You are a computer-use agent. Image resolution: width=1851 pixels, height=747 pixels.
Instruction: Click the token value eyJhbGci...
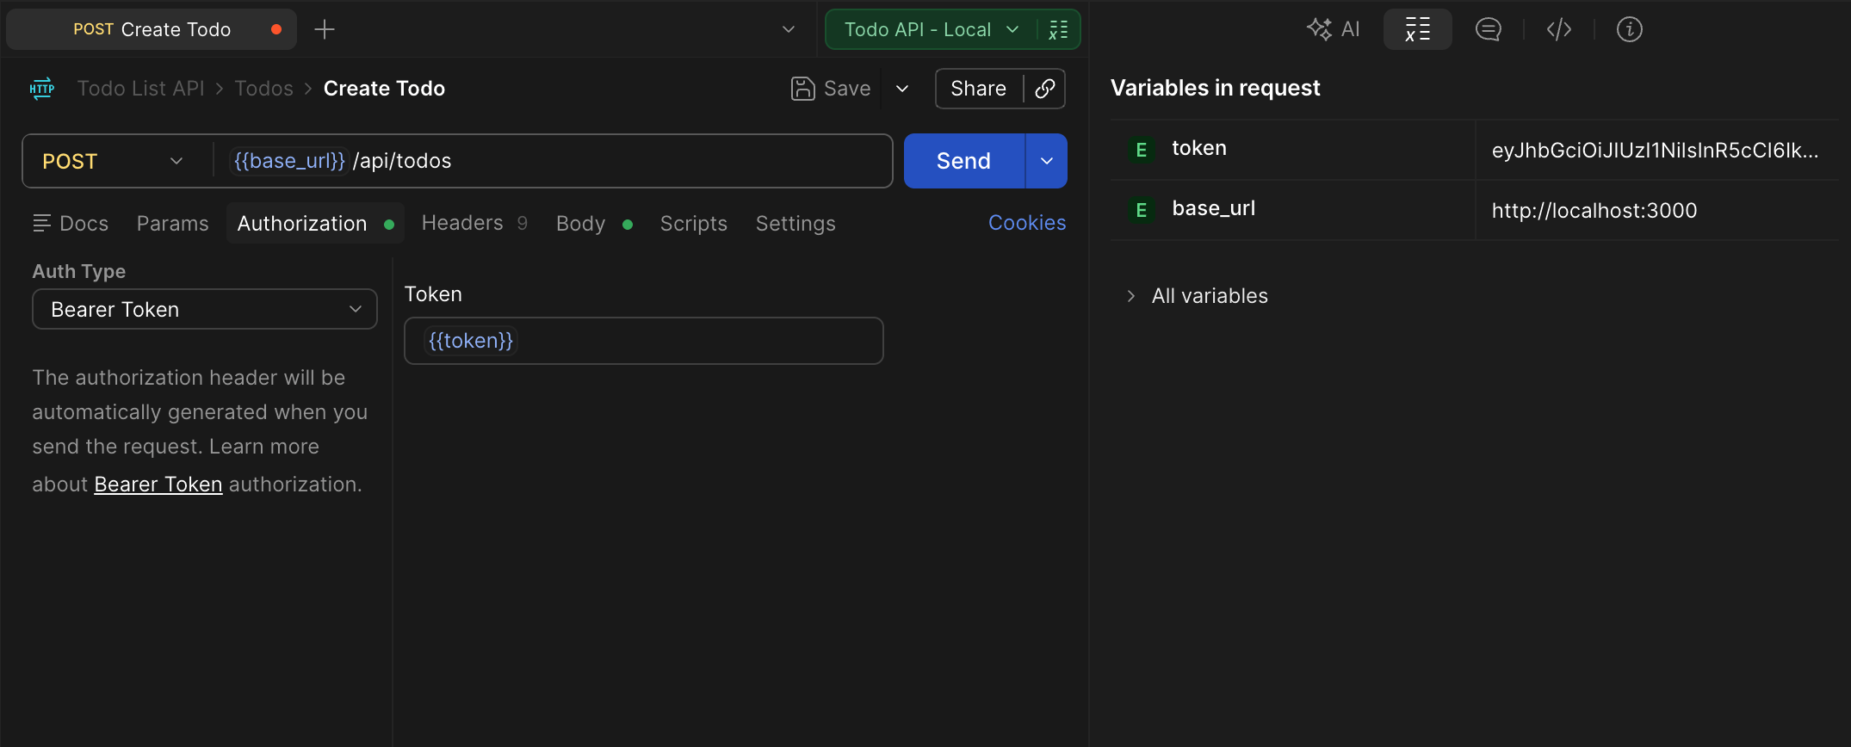[1655, 151]
